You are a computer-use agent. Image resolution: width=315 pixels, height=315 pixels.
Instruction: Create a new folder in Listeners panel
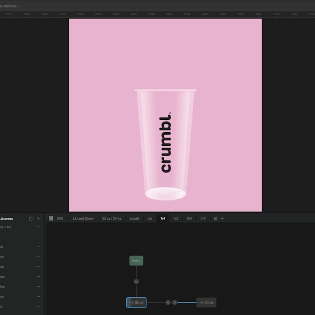point(31,219)
